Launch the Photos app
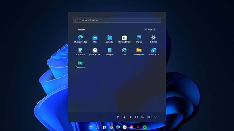This screenshot has width=234, height=131. tap(139, 39)
